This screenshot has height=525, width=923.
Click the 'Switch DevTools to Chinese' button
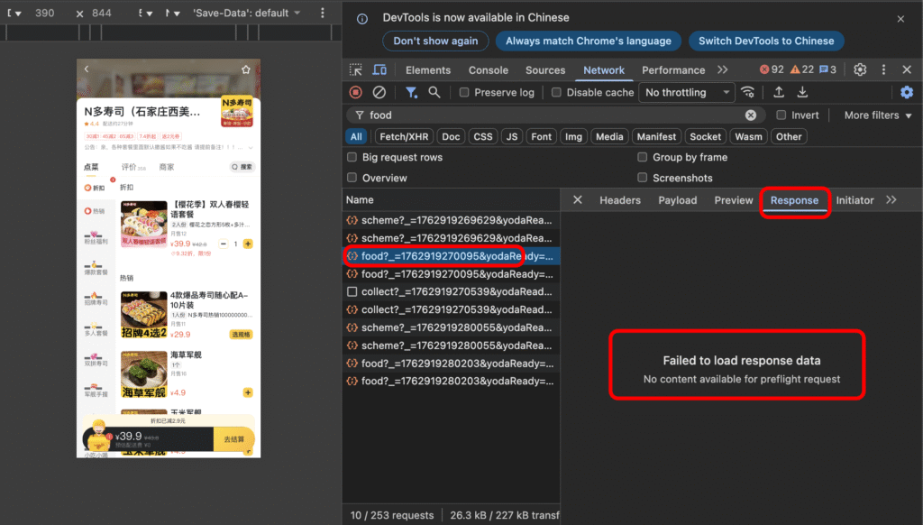pyautogui.click(x=766, y=41)
